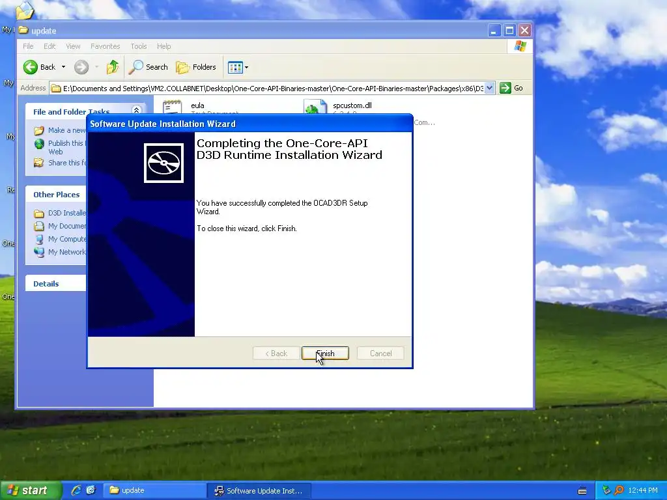Open D3D Installer folder in Other Places
The width and height of the screenshot is (667, 500).
(67, 213)
